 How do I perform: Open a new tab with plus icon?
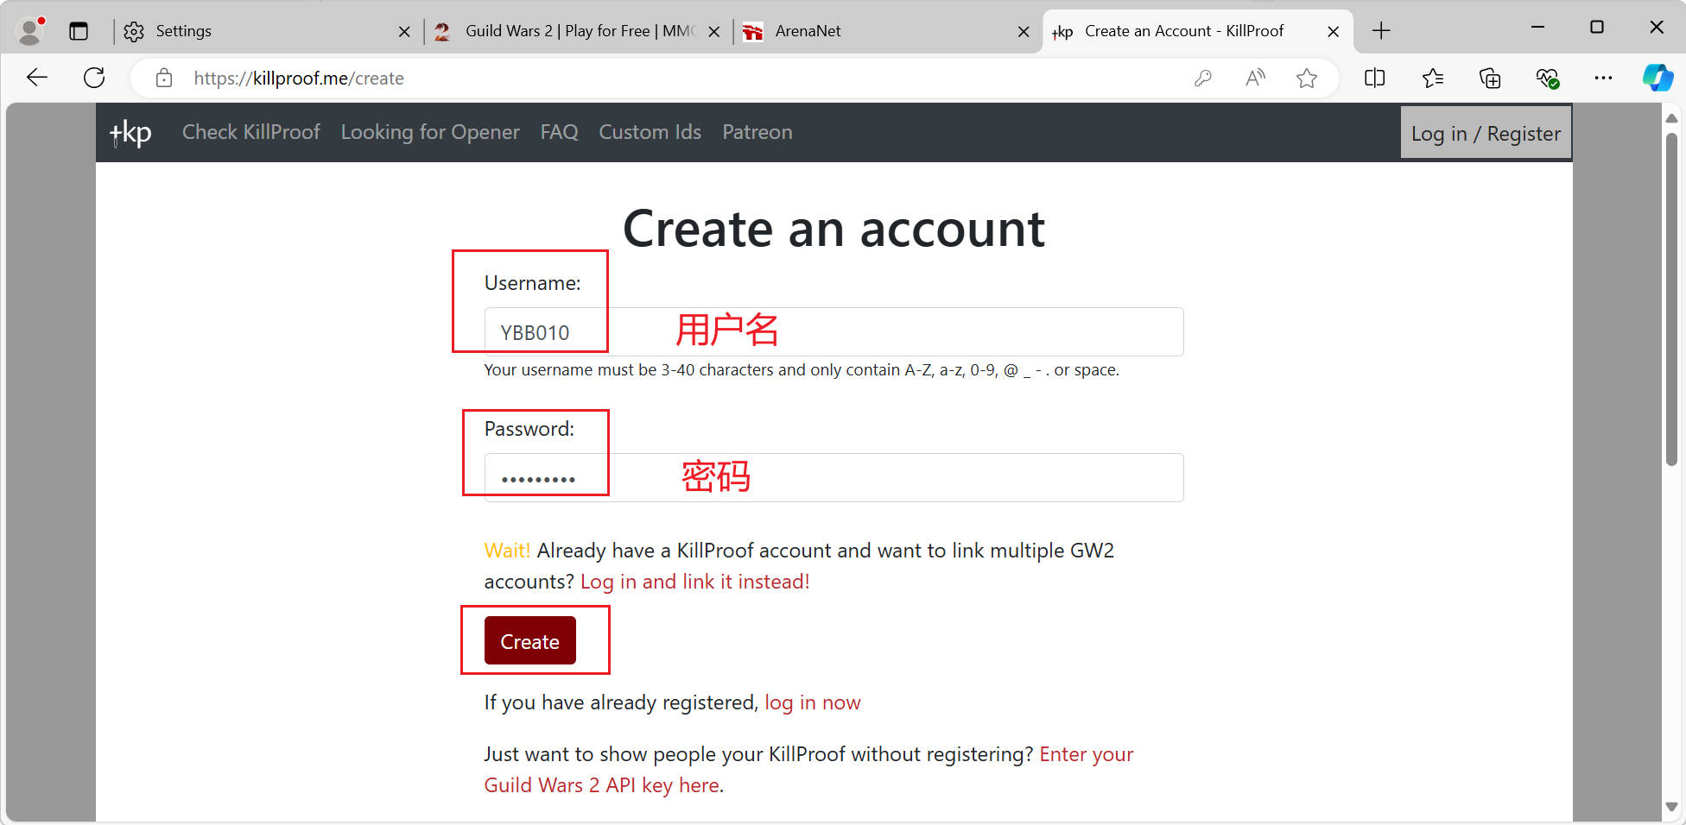pyautogui.click(x=1381, y=31)
